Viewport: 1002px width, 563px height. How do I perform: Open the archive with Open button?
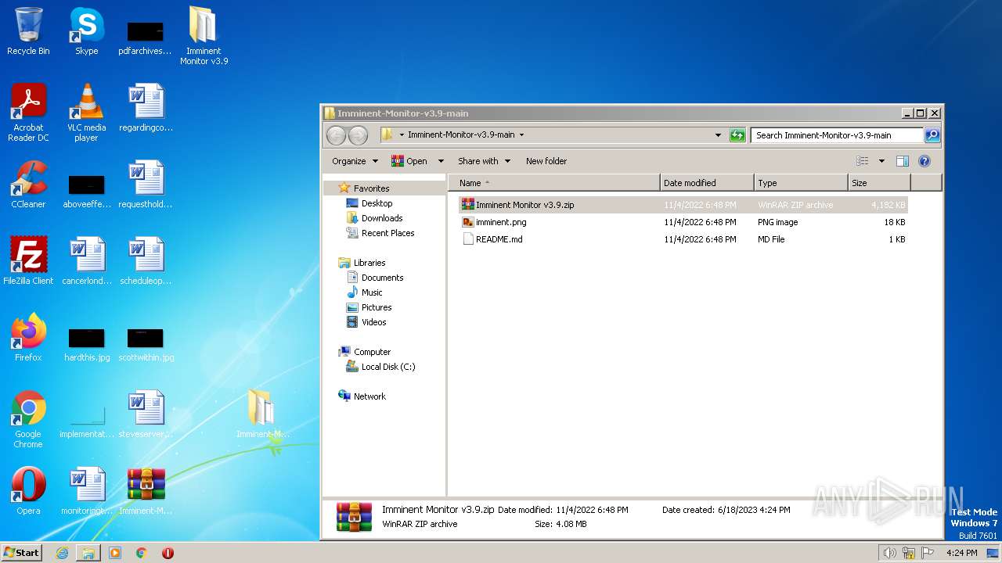pos(410,161)
